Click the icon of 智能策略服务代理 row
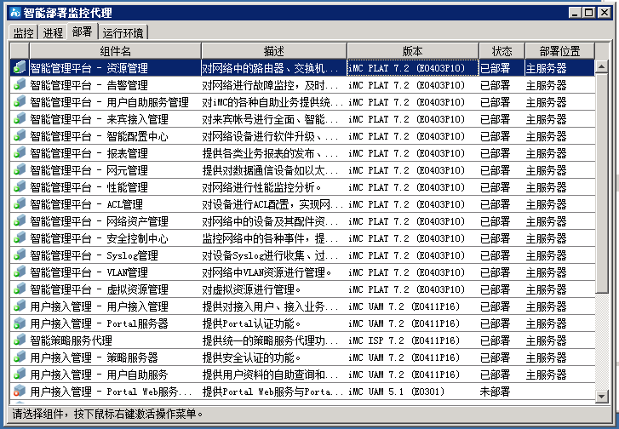 [20, 340]
